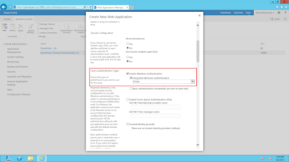Open General Settings in the ribbon
Screen dimensions: 289x162
click(x=31, y=29)
